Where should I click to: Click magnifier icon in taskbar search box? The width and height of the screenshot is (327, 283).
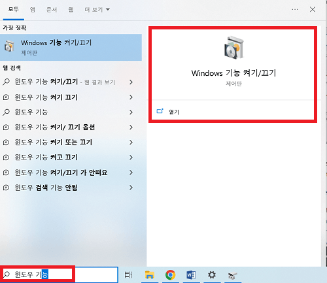click(x=7, y=275)
